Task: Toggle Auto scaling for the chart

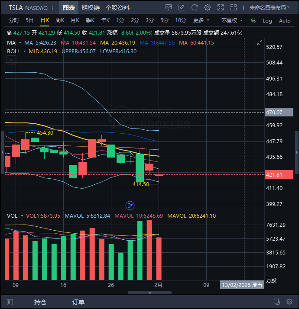Action: point(285,20)
